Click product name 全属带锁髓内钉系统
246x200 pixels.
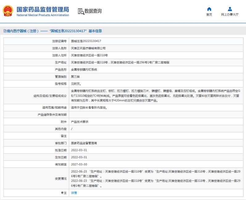tap(84, 70)
